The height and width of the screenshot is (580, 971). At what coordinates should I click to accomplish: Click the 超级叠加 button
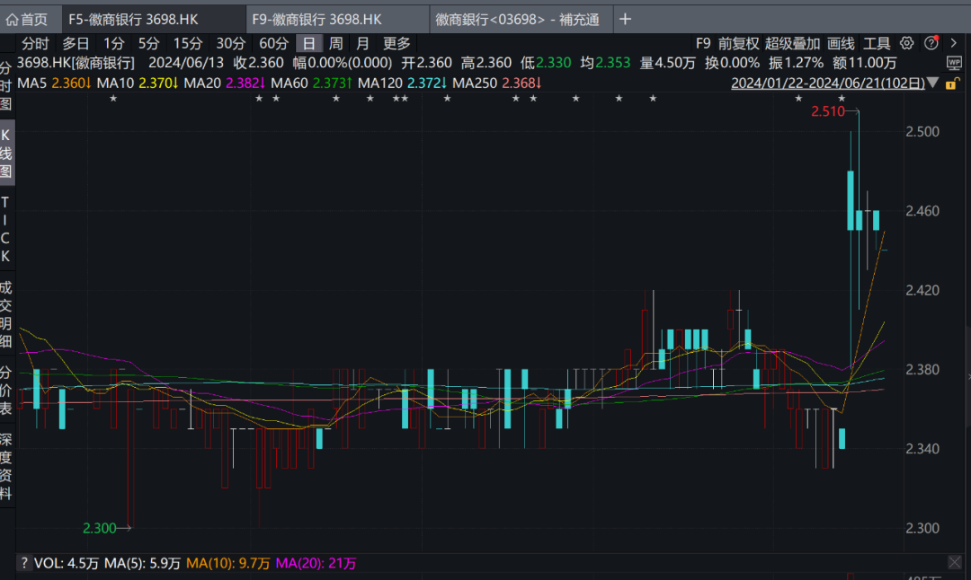[x=793, y=43]
